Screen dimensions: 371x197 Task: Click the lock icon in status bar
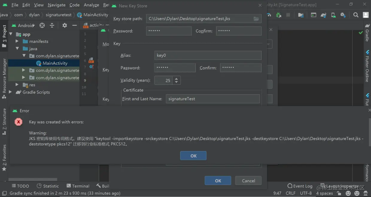[x=339, y=193]
